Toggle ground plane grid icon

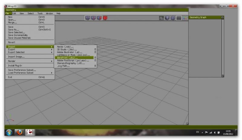[179, 18]
